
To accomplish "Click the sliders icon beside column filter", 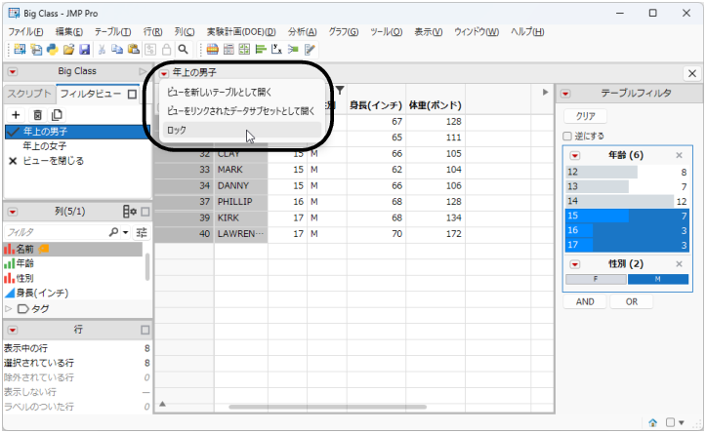I will pos(142,232).
